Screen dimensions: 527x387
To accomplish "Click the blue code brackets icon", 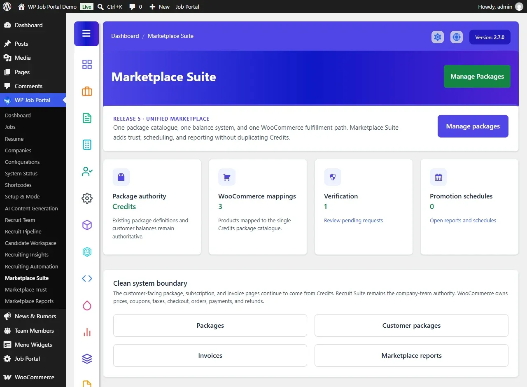I will pyautogui.click(x=87, y=279).
